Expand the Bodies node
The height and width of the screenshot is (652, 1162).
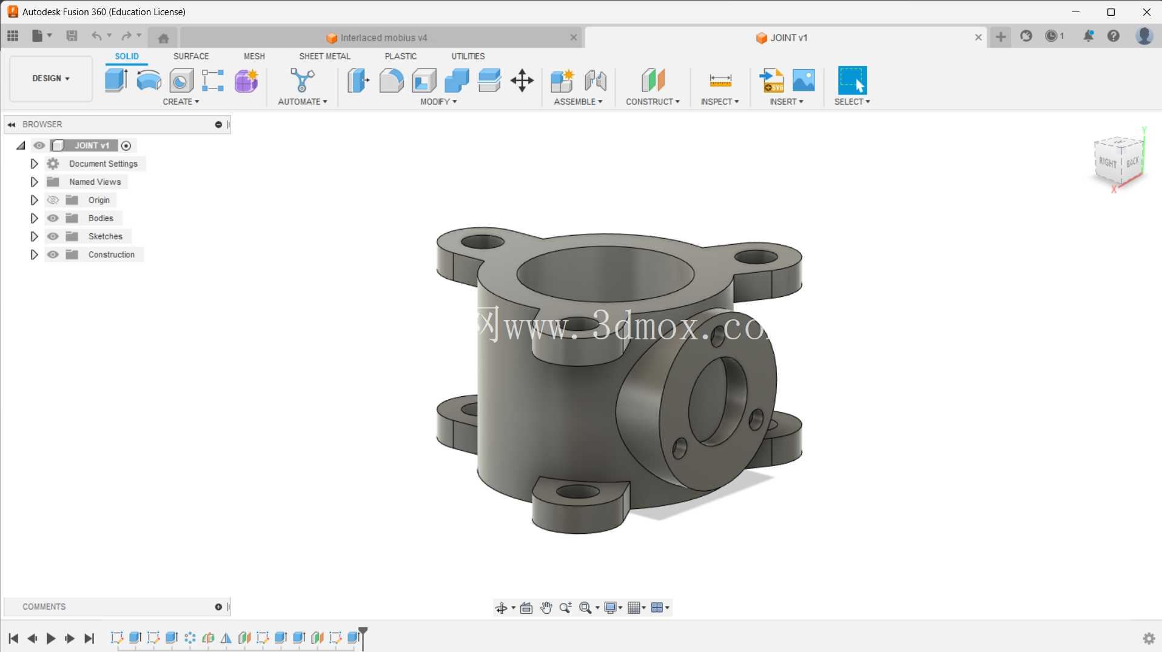(x=34, y=218)
